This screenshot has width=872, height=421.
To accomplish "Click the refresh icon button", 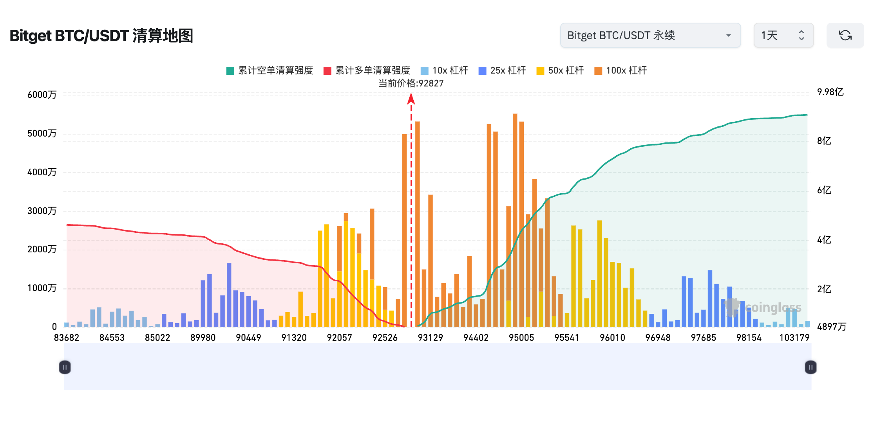I will click(x=845, y=36).
